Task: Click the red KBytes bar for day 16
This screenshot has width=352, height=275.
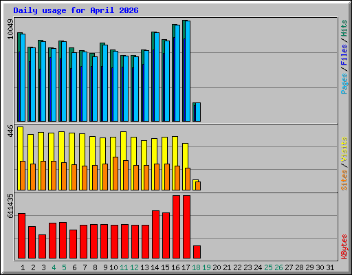Action: pyautogui.click(x=176, y=227)
